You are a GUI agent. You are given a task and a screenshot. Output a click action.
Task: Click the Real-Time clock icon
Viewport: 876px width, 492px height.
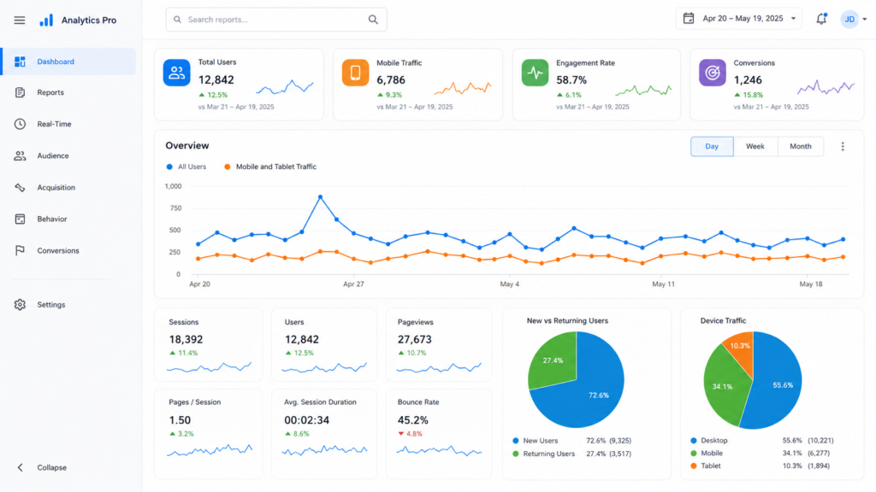pyautogui.click(x=21, y=124)
